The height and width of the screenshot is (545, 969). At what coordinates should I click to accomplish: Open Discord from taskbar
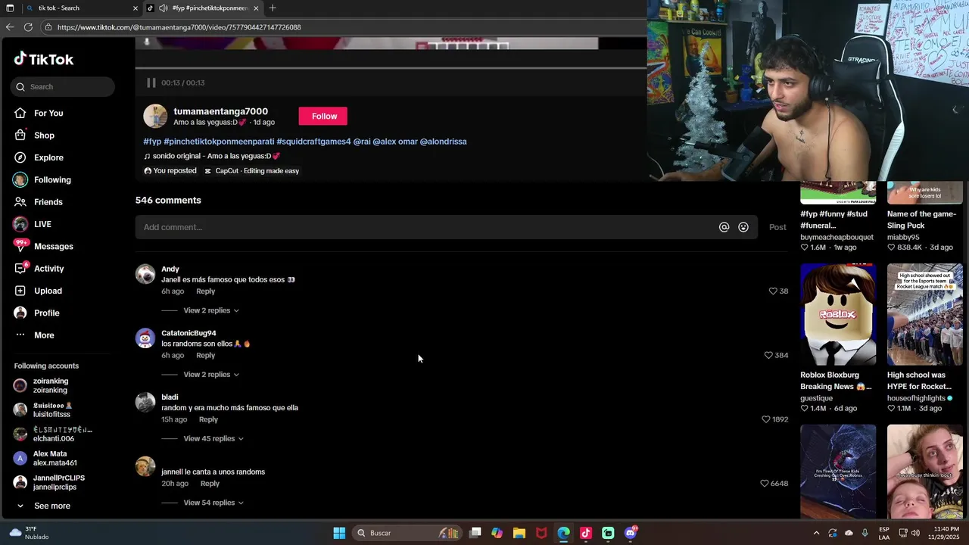(631, 533)
